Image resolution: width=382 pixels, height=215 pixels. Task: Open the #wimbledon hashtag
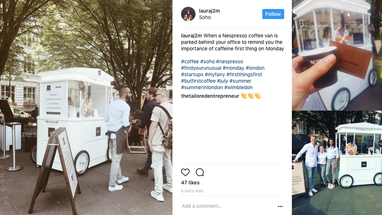[238, 87]
